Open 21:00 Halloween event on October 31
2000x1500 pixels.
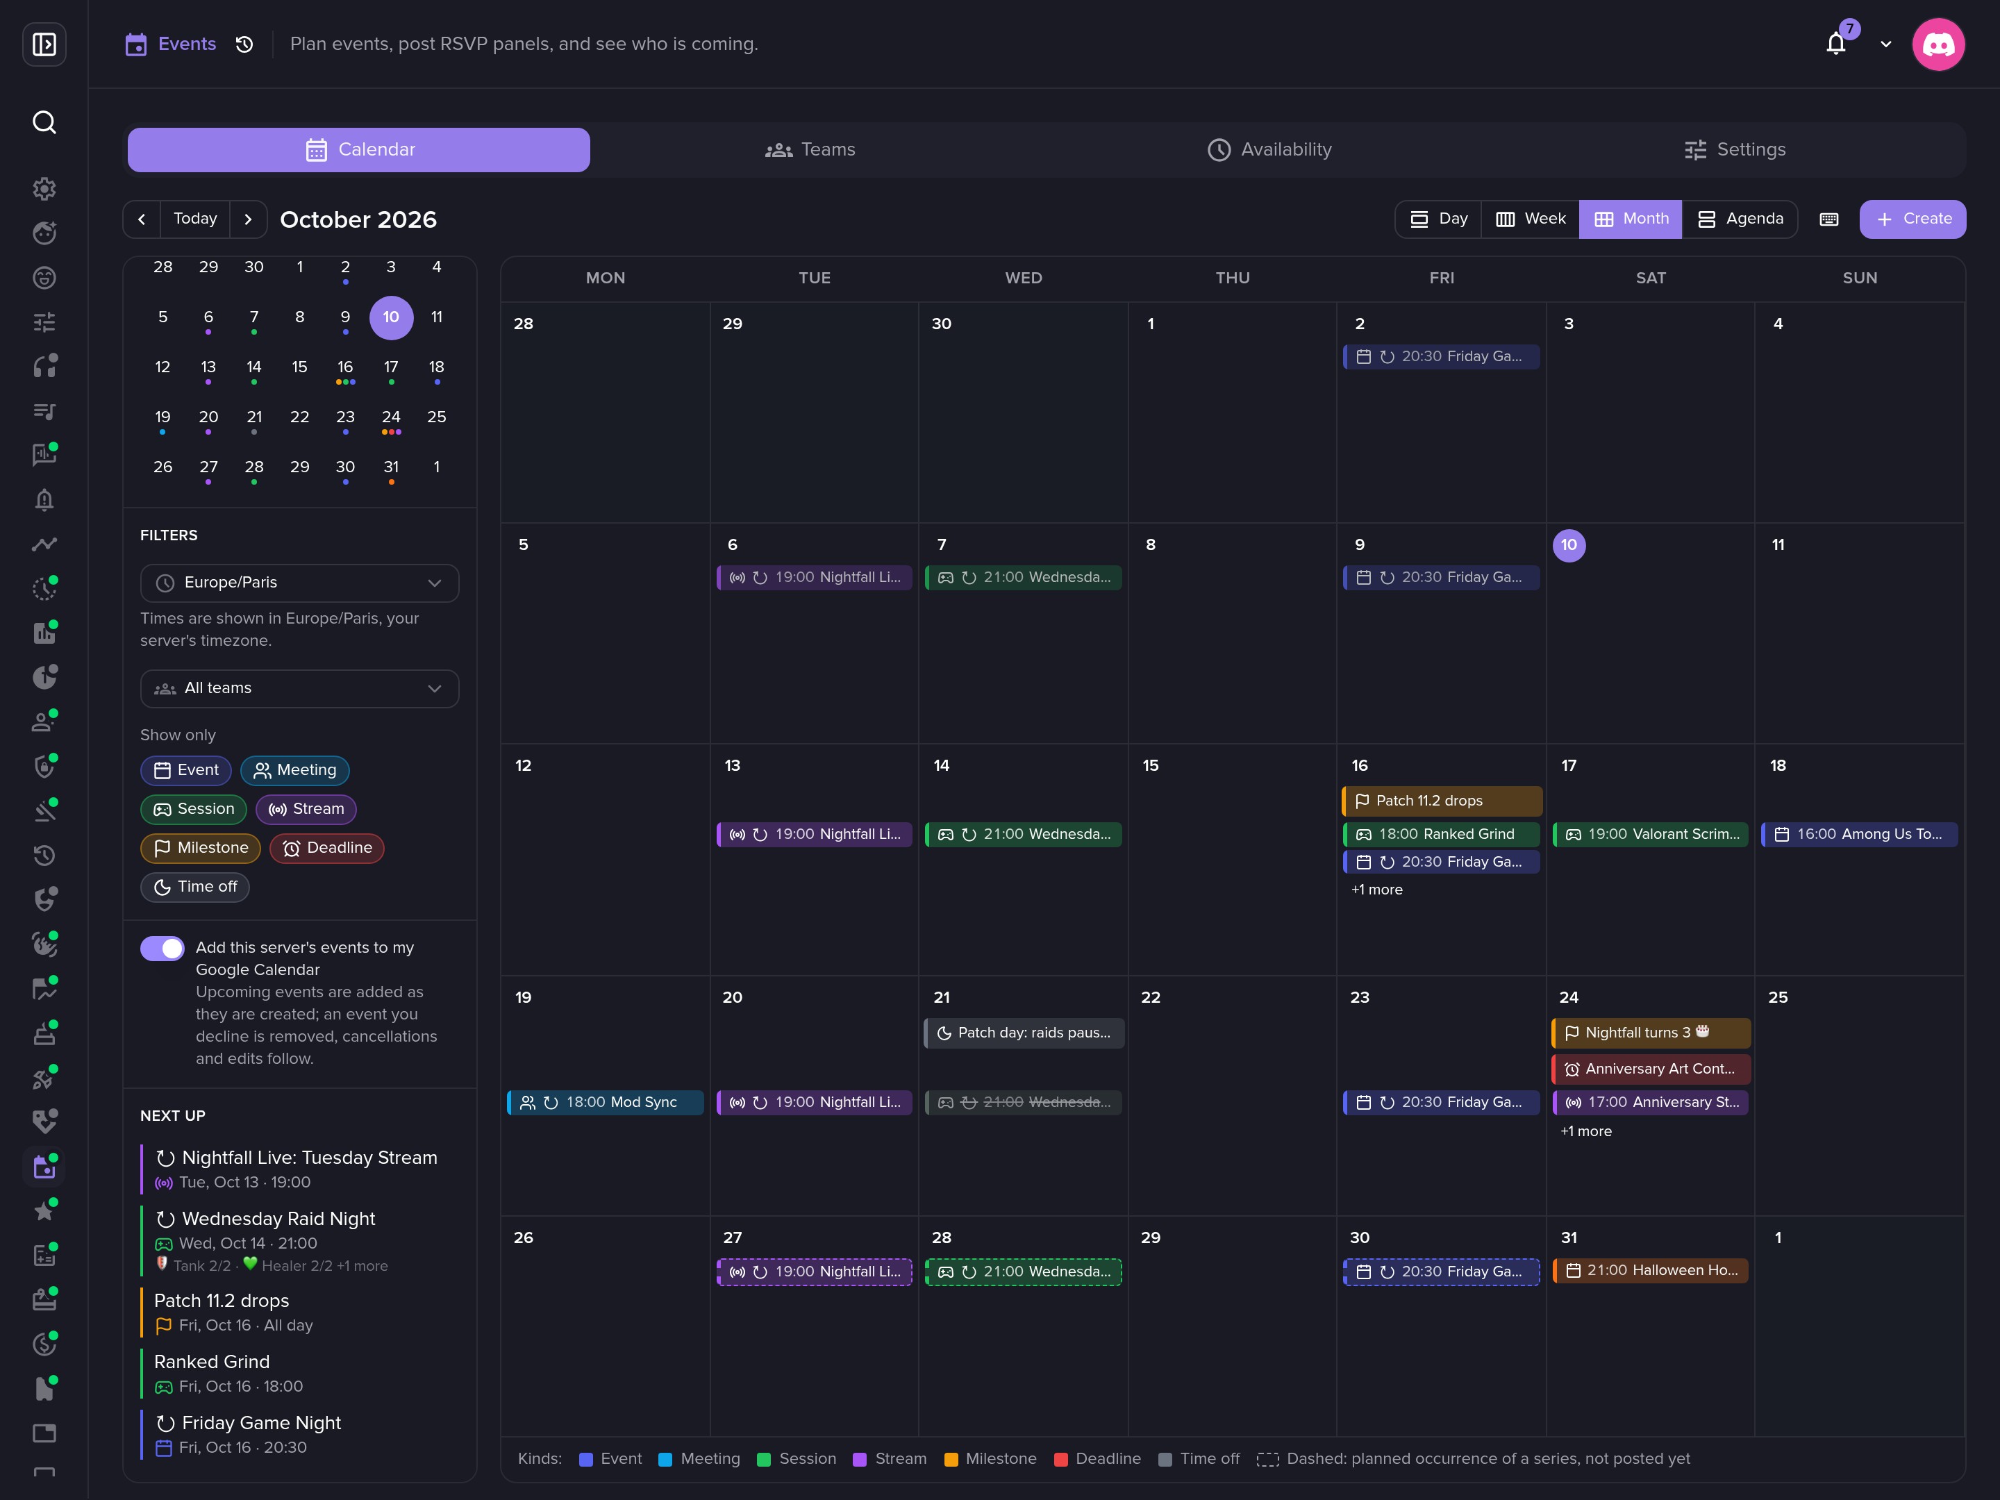(1651, 1270)
